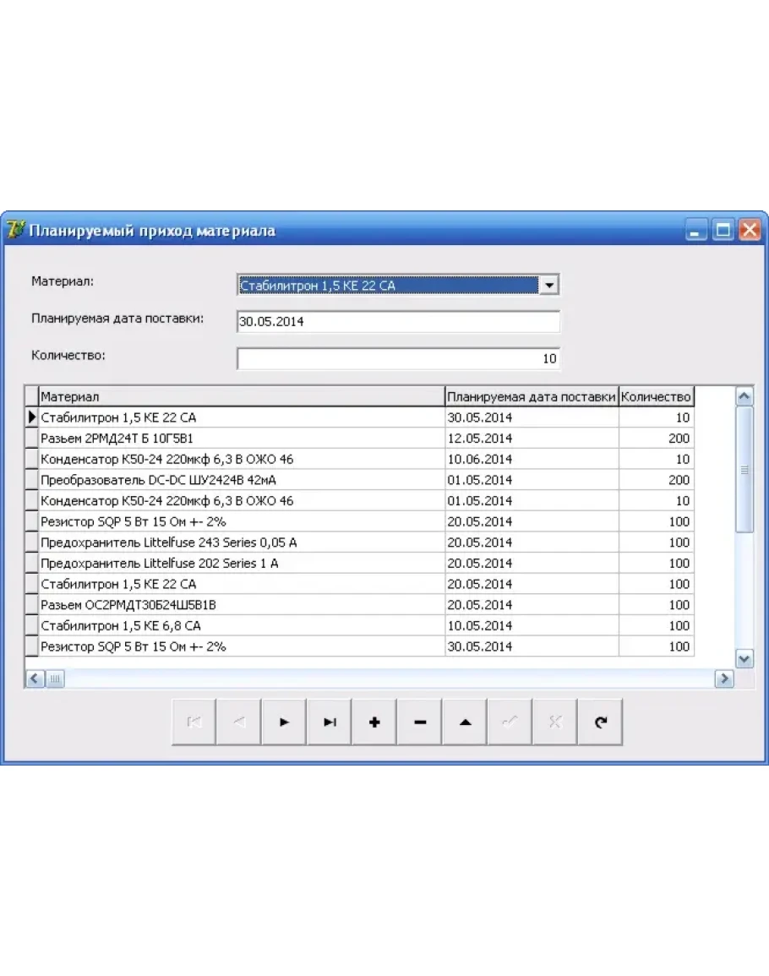Click the Количество column header in grid
Screen dimensions: 769x976
[656, 396]
